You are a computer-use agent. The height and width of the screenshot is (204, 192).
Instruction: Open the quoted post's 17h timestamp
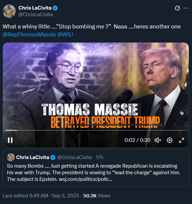coord(99,157)
